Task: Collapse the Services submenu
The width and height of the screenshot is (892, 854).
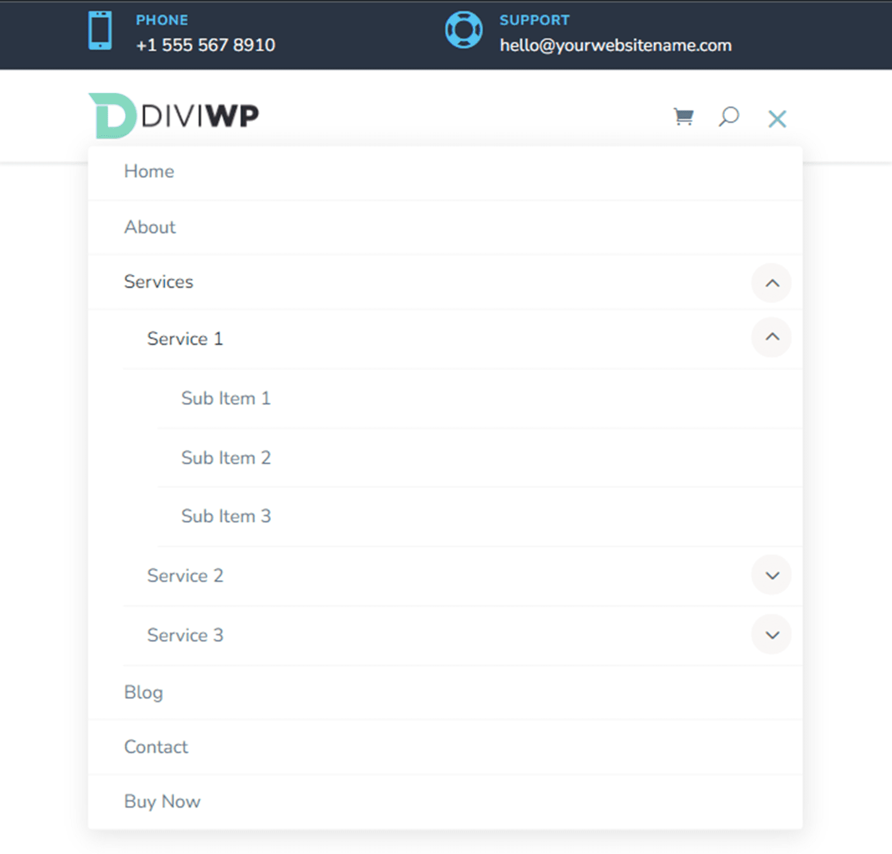Action: pos(771,283)
